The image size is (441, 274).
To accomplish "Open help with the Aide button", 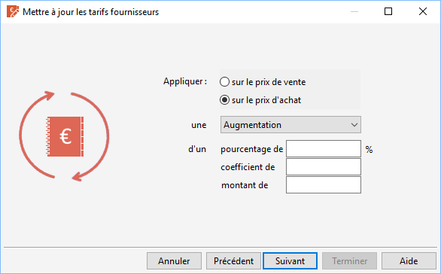I will (x=409, y=261).
